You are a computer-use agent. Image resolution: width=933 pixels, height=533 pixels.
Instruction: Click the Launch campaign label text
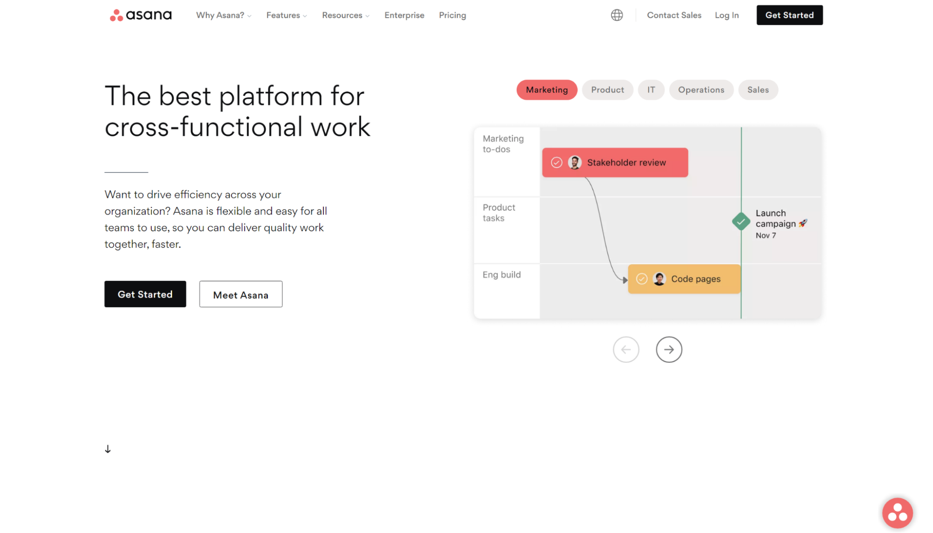point(781,218)
